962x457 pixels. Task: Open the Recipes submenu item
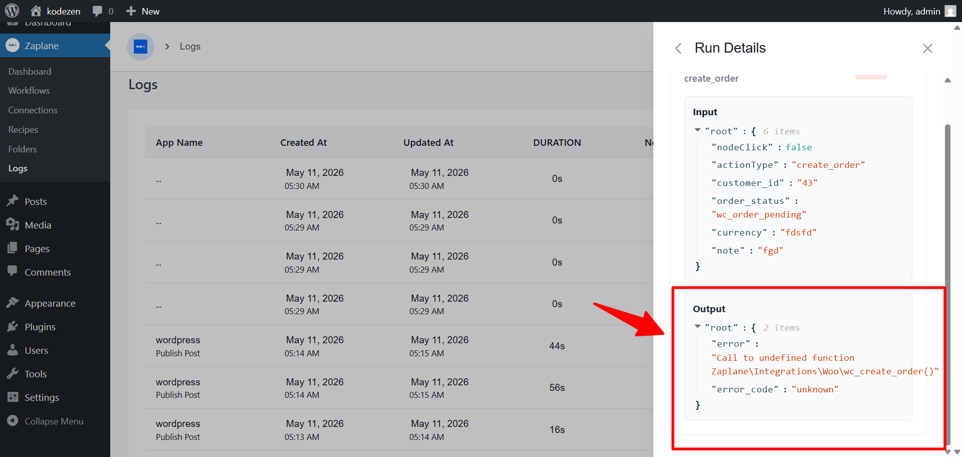point(23,130)
